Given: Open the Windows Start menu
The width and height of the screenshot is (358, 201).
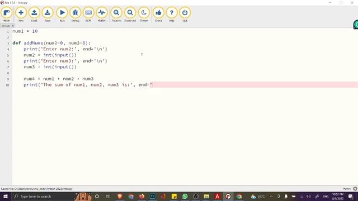Looking at the screenshot, I should coord(6,196).
